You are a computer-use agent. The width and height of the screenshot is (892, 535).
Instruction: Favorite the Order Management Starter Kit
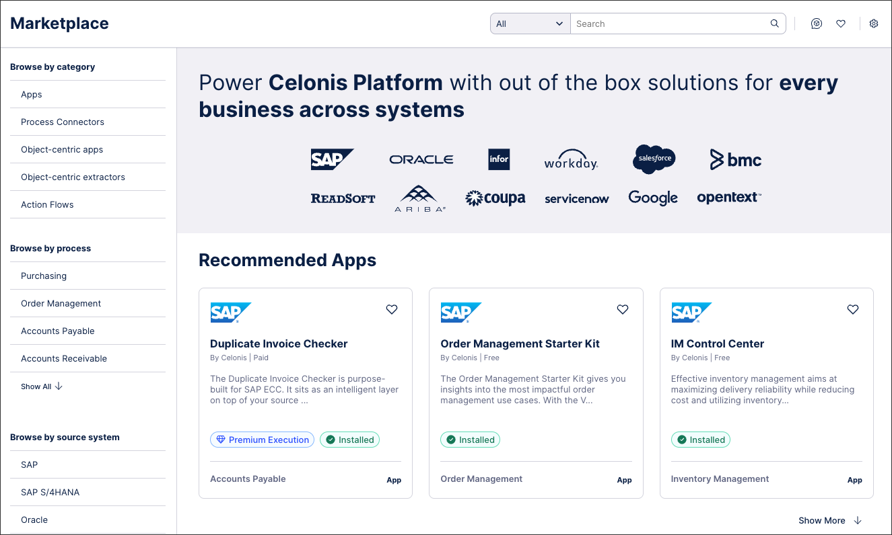coord(623,309)
